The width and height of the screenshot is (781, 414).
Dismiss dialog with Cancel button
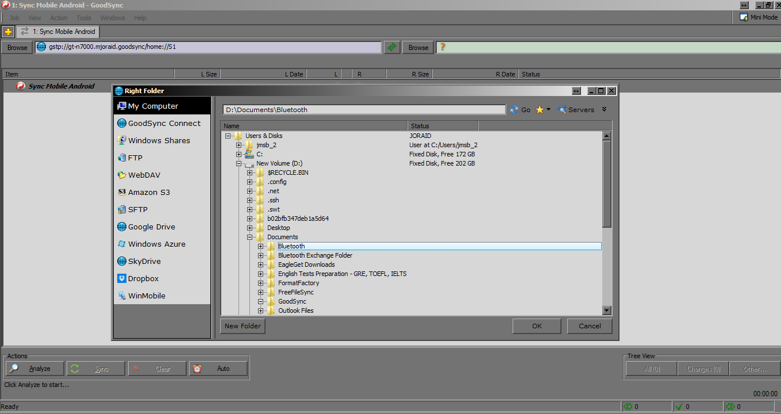pyautogui.click(x=590, y=326)
